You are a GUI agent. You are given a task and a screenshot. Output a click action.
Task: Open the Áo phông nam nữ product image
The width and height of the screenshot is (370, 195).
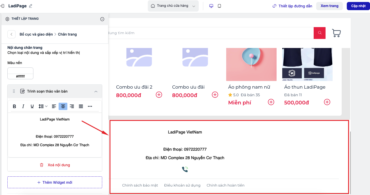point(251,64)
